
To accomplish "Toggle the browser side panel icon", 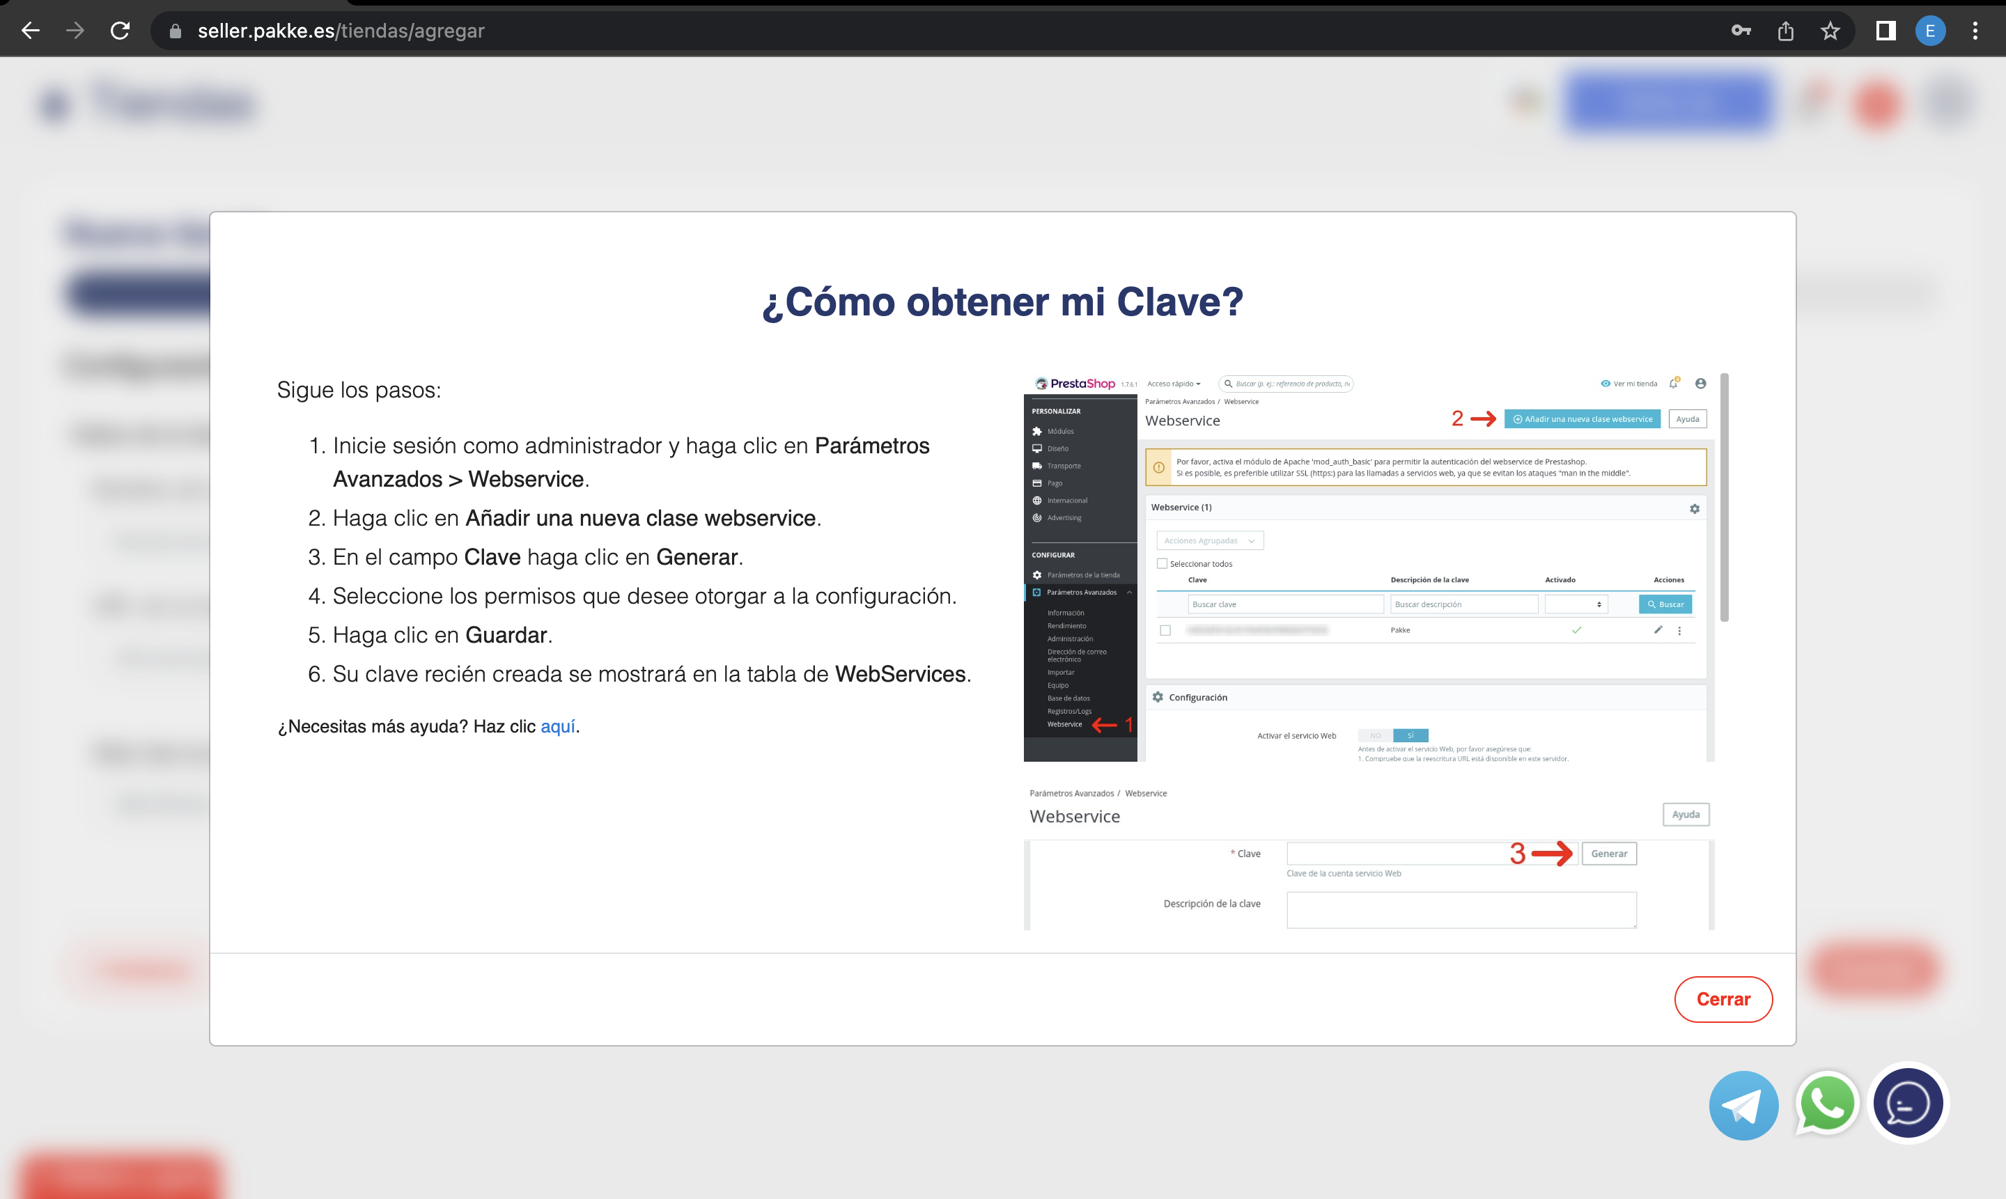I will click(1885, 31).
